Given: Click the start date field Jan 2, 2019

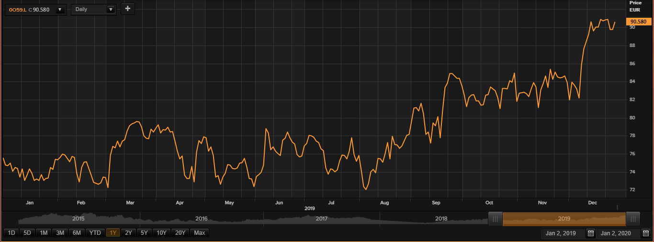Looking at the screenshot, I should (x=563, y=233).
